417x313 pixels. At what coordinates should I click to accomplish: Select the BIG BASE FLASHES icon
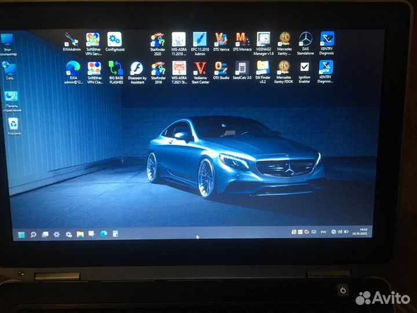(x=116, y=72)
